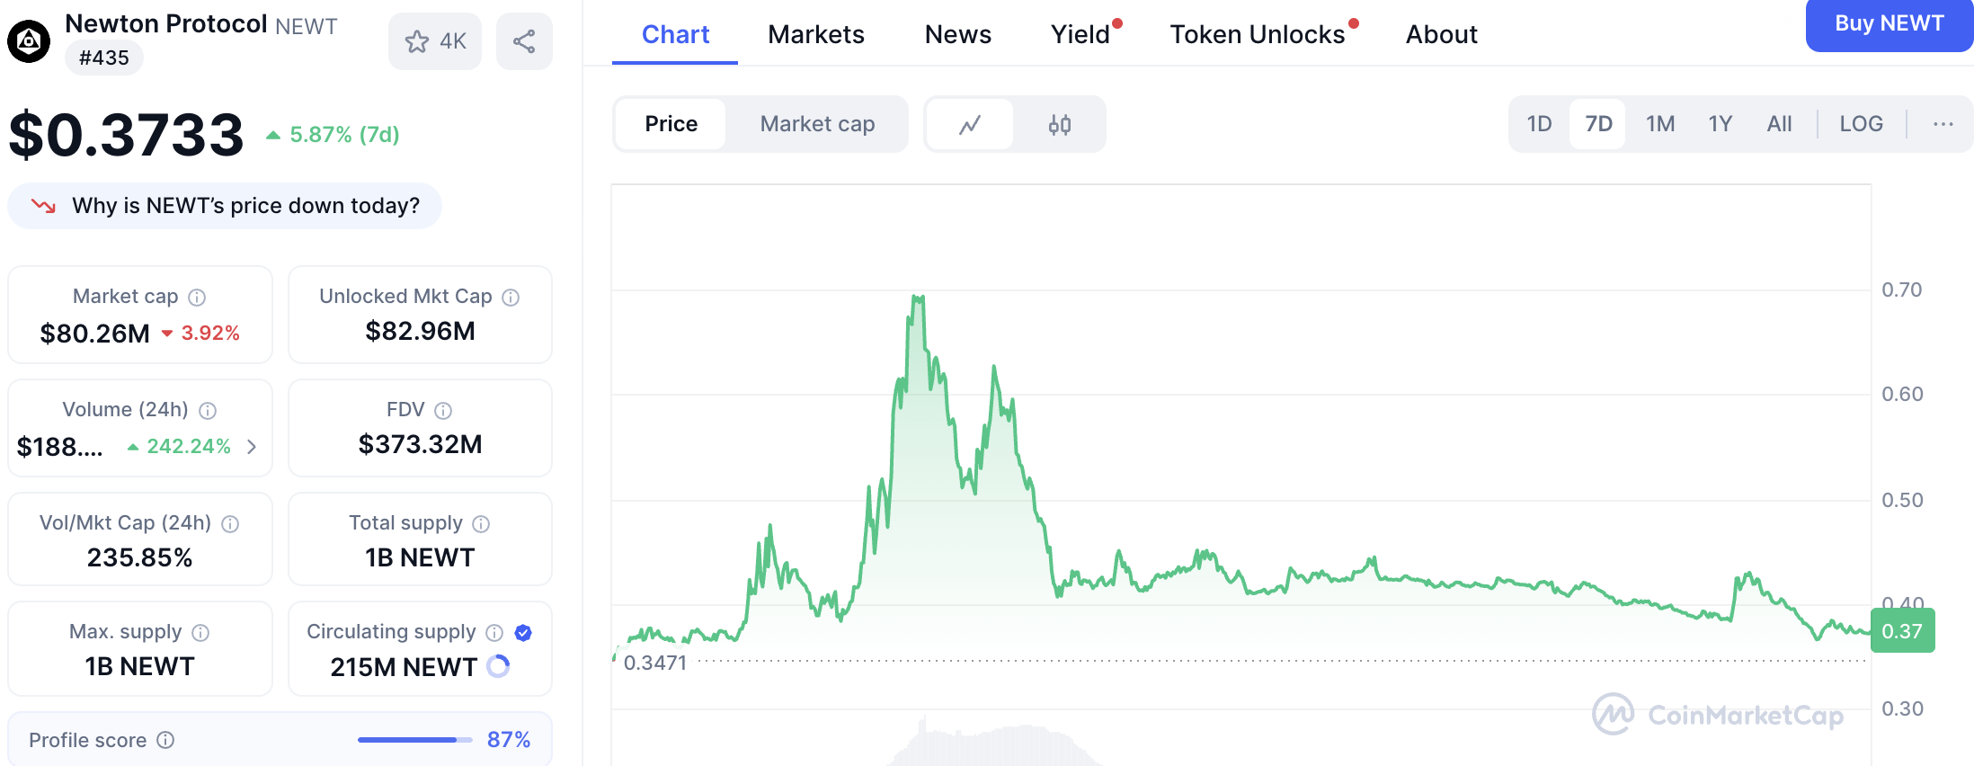Select the 1M time range

point(1659,124)
